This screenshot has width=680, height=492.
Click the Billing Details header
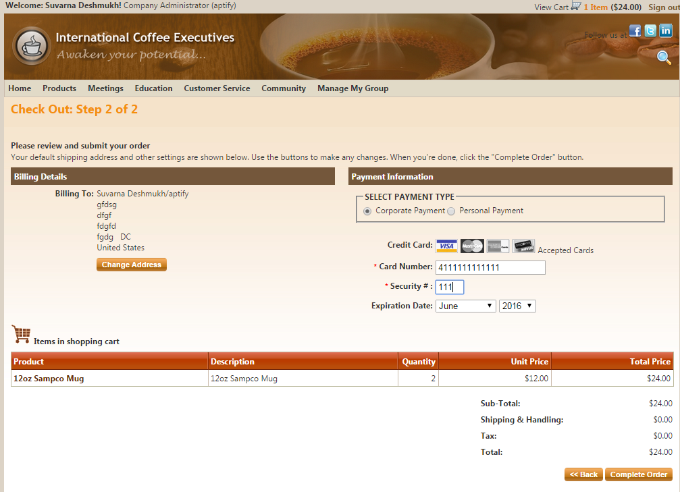[173, 176]
